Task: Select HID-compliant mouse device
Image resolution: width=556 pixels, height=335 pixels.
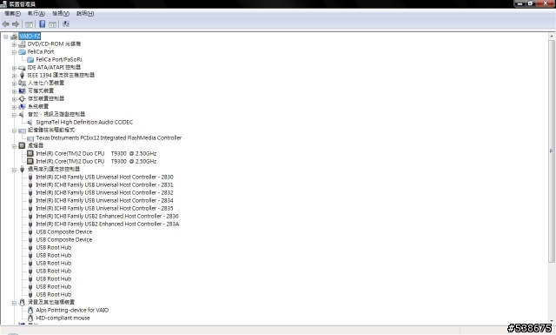Action: 63,318
